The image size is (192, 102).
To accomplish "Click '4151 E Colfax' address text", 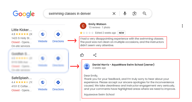I will coord(21,86).
